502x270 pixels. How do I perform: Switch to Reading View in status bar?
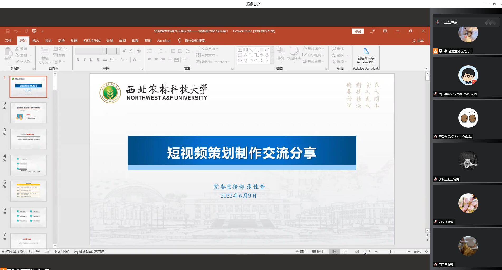click(357, 252)
